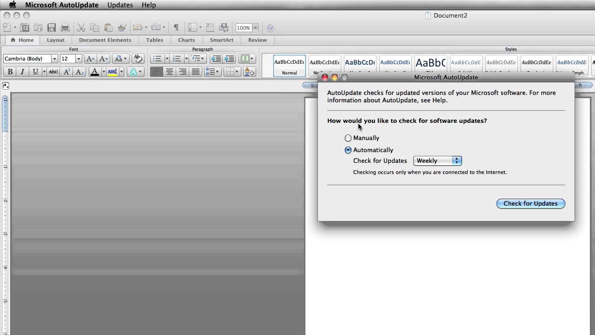
Task: Toggle Bold formatting
Action: (10, 72)
